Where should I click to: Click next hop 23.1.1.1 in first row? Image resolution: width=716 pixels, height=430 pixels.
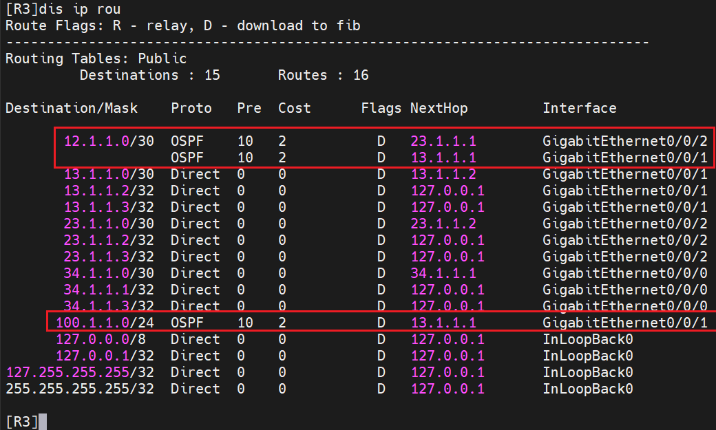(x=443, y=141)
